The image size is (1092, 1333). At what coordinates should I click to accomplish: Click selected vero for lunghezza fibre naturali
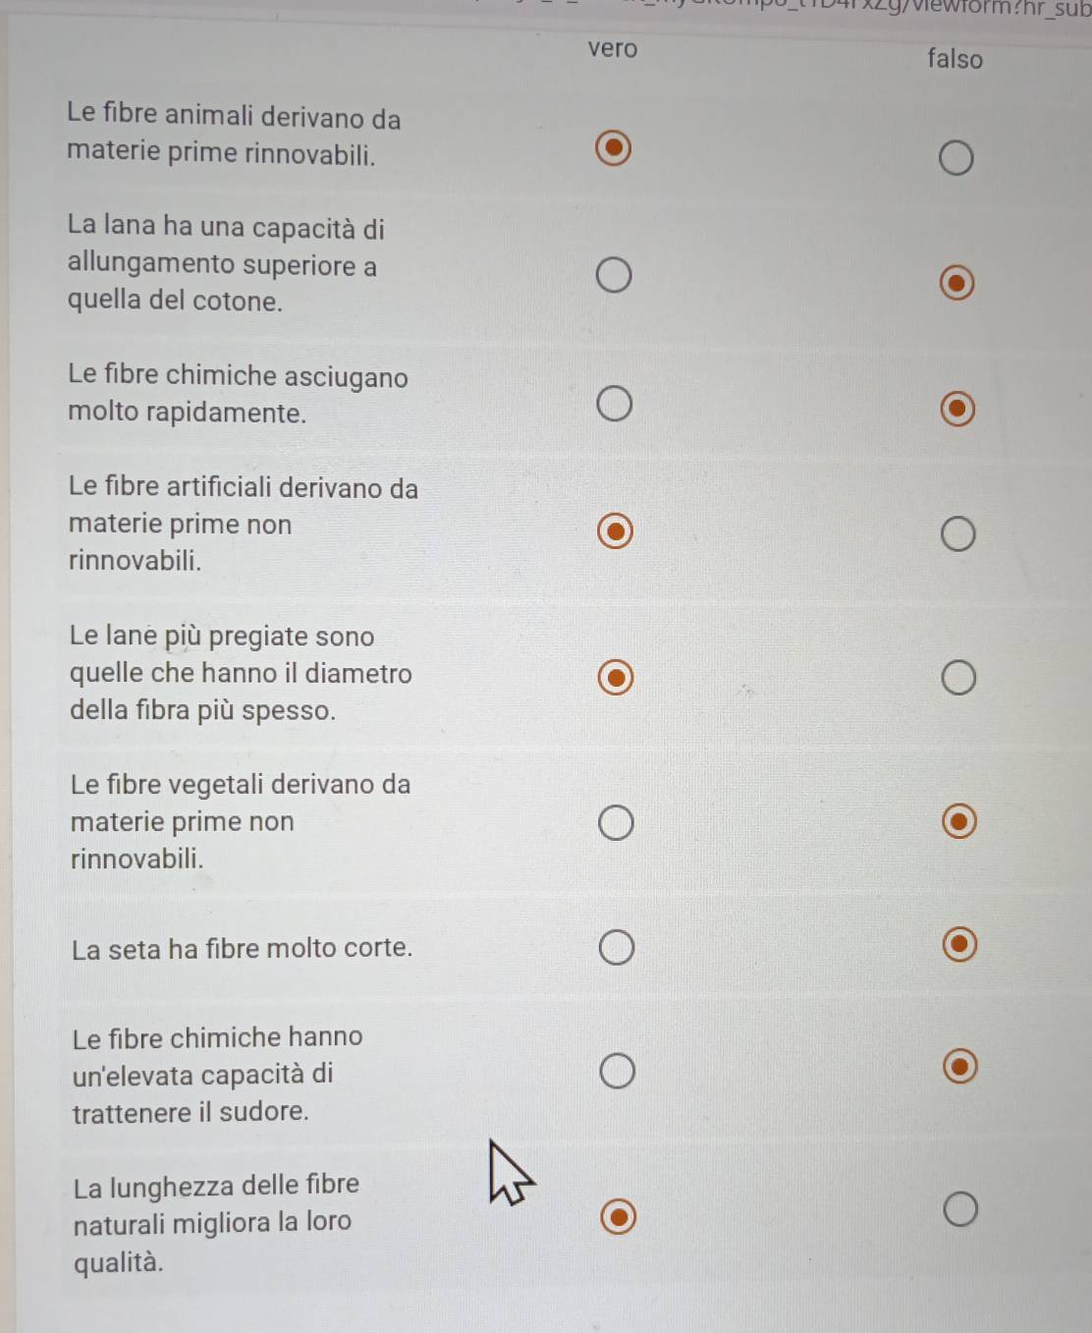tap(618, 1217)
